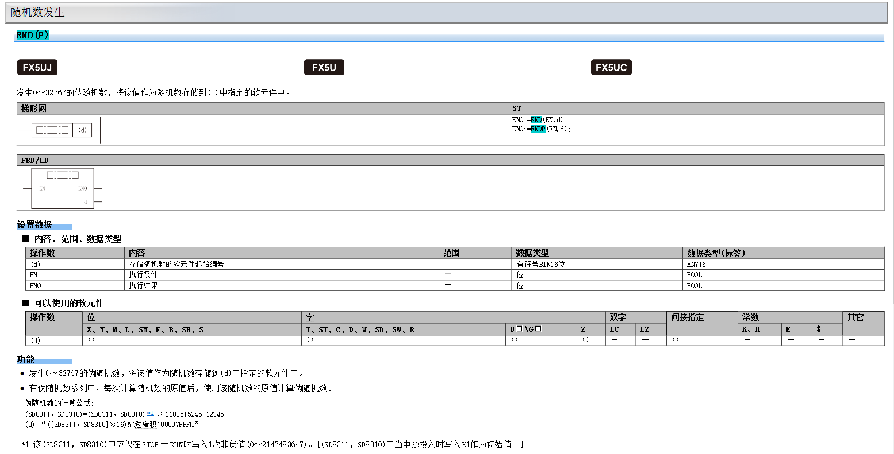Click the 间接指定 column header
The height and width of the screenshot is (454, 894).
click(x=687, y=317)
